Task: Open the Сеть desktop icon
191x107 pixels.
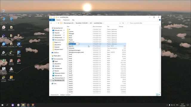Action: (11, 20)
